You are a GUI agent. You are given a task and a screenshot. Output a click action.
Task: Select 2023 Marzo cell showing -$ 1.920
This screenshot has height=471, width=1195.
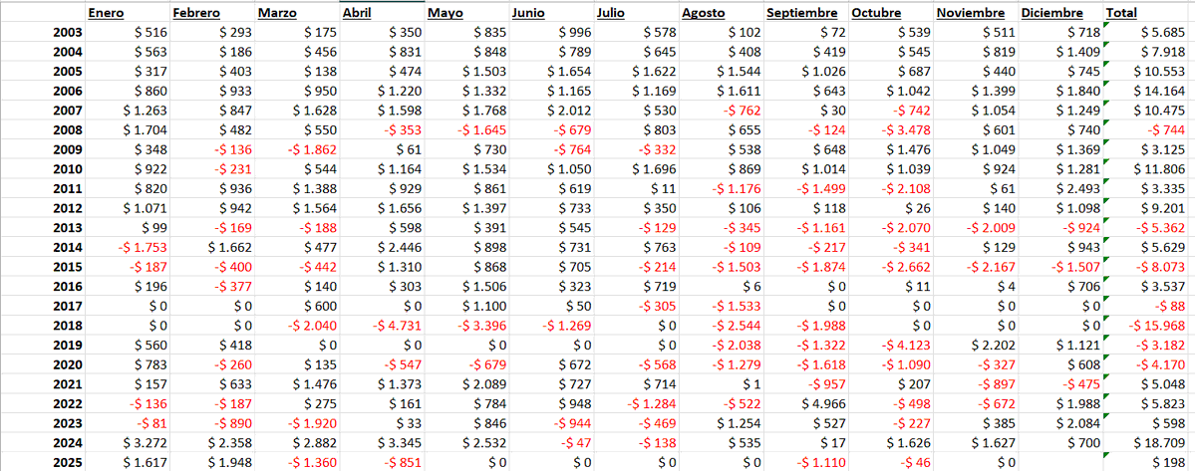point(297,423)
